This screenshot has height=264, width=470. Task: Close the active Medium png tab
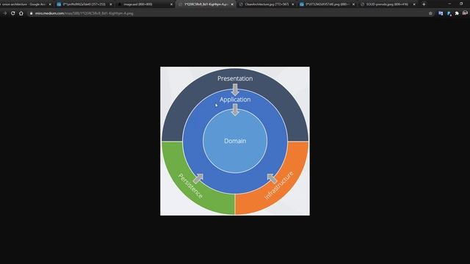pos(232,4)
